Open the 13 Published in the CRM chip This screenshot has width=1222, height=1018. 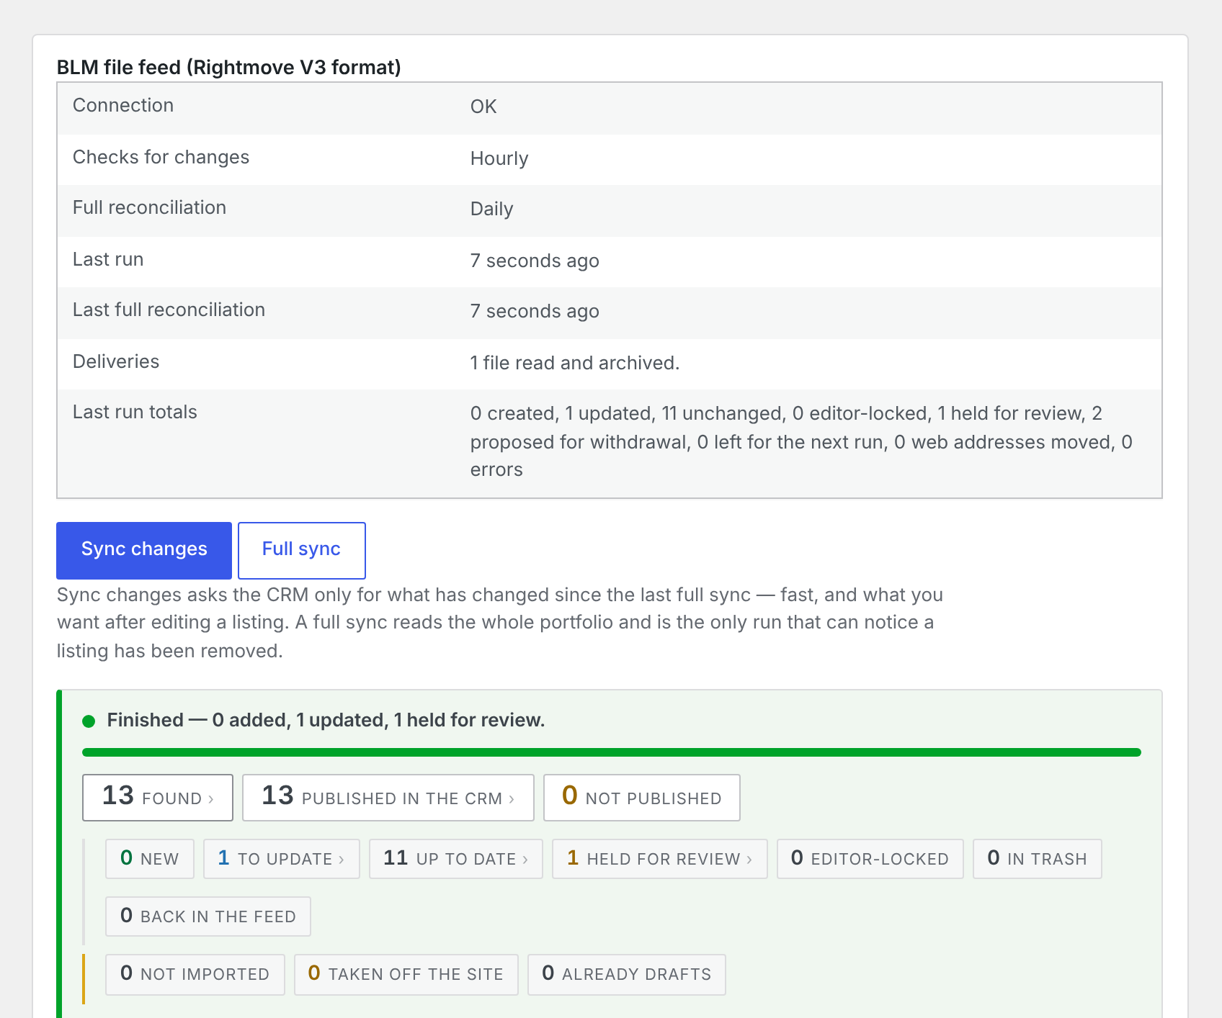point(388,797)
